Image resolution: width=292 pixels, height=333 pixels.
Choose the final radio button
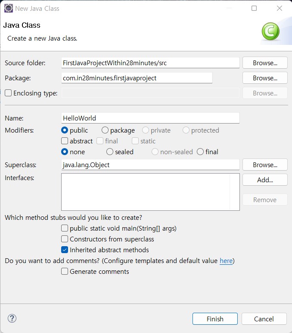pyautogui.click(x=200, y=152)
